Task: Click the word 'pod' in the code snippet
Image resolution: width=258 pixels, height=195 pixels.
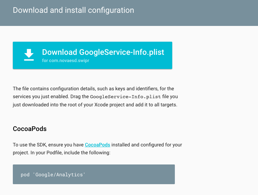Action: pos(25,175)
